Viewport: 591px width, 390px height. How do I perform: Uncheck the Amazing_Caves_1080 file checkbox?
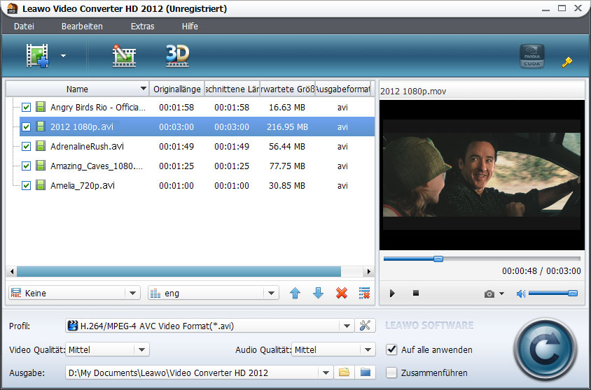click(26, 166)
